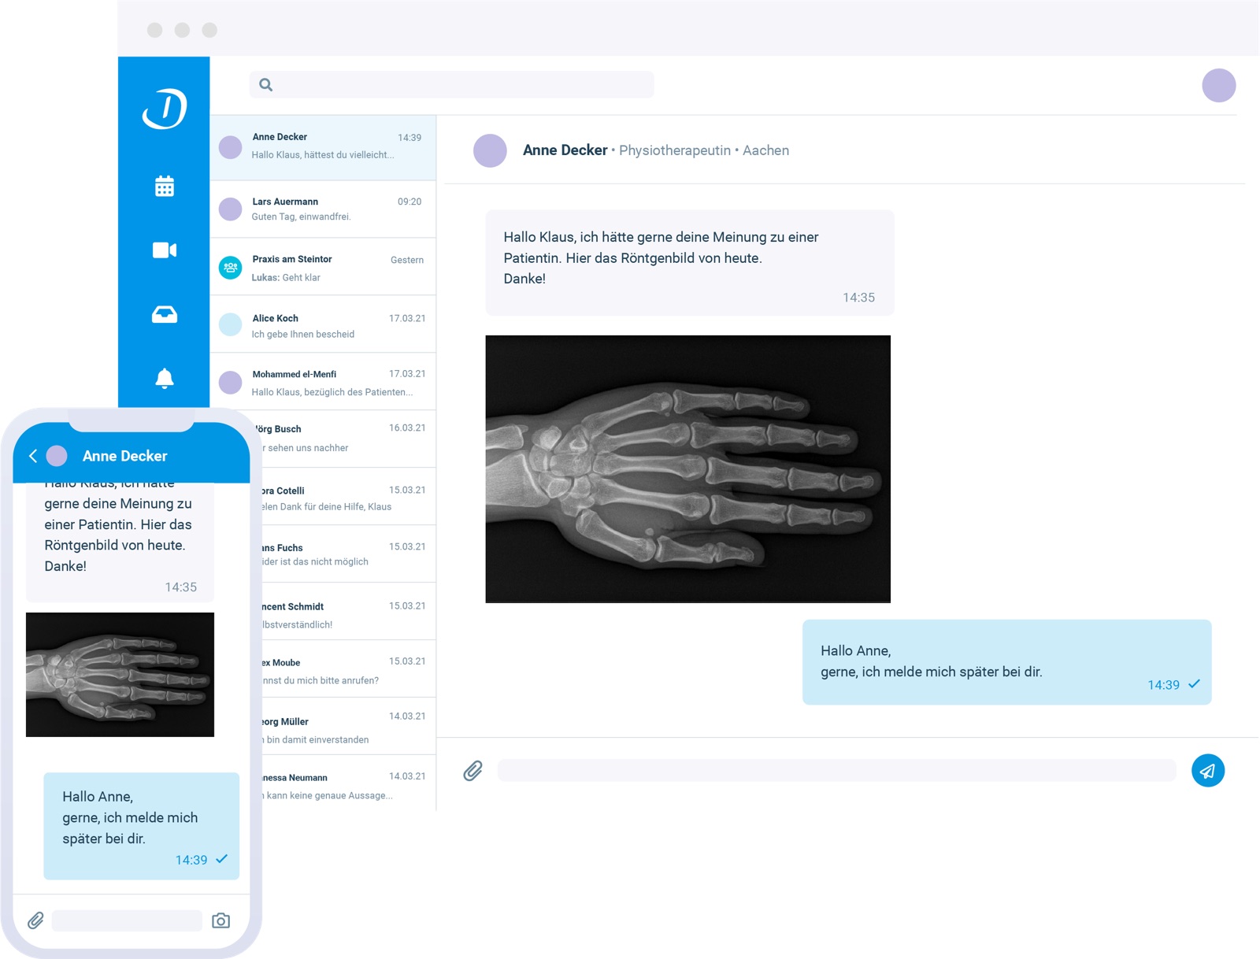Click the search magnifier icon
Viewport: 1260px width, 959px height.
(266, 85)
